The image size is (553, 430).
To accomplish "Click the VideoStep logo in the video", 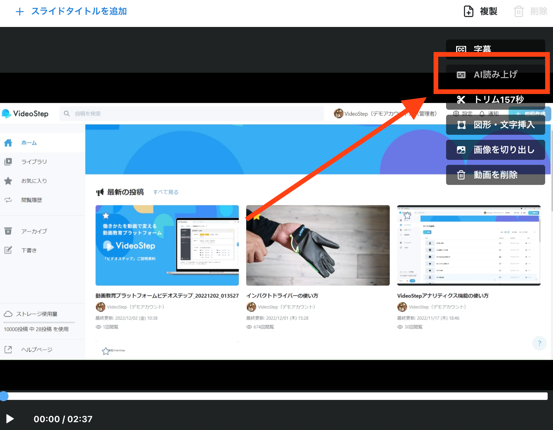I will [x=25, y=114].
